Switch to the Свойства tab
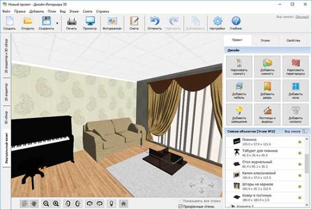The image size is (312, 210). click(x=293, y=39)
